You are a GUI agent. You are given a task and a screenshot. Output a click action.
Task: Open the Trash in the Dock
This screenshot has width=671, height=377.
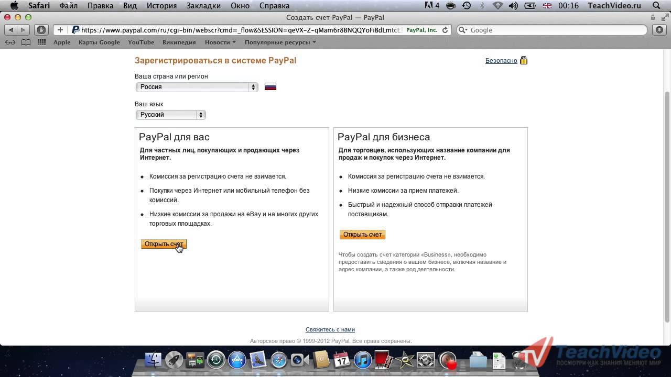point(520,359)
